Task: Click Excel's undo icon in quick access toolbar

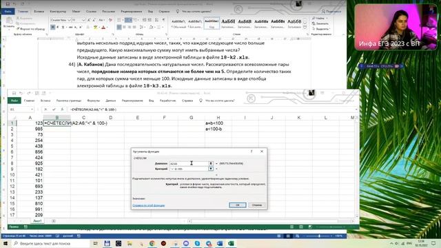Action: pos(21,93)
